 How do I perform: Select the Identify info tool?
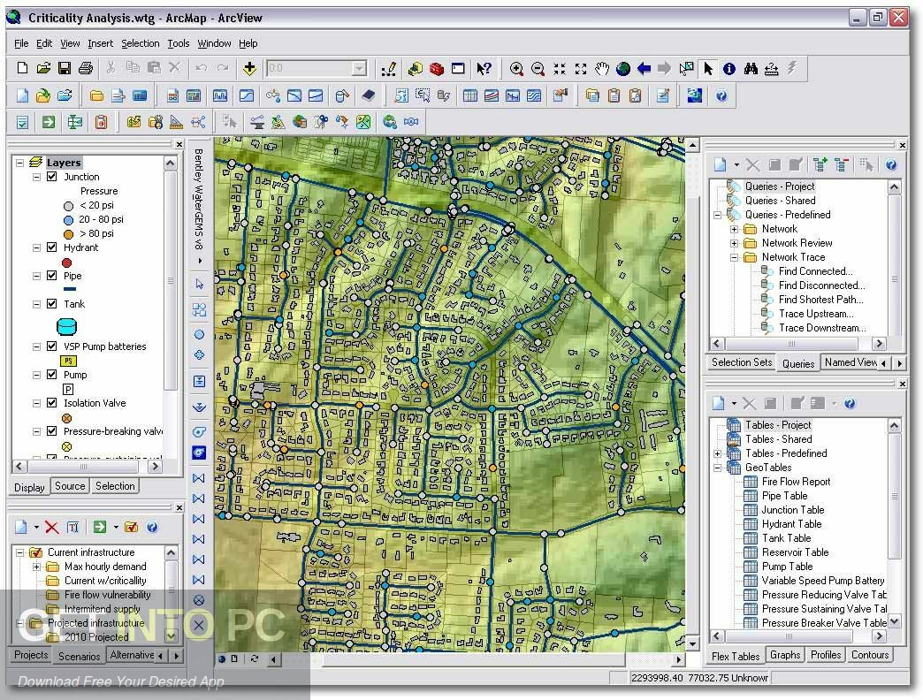[x=729, y=69]
